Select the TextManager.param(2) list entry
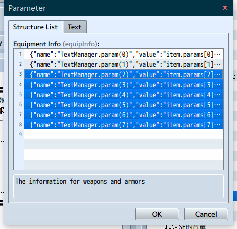This screenshot has height=229, width=237. (x=124, y=74)
